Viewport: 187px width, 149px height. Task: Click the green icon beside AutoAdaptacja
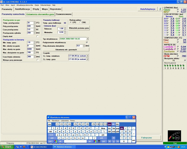(x=160, y=9)
